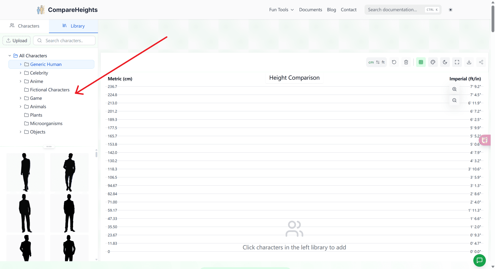495x269 pixels.
Task: Zoom out on the chart
Action: click(x=454, y=100)
